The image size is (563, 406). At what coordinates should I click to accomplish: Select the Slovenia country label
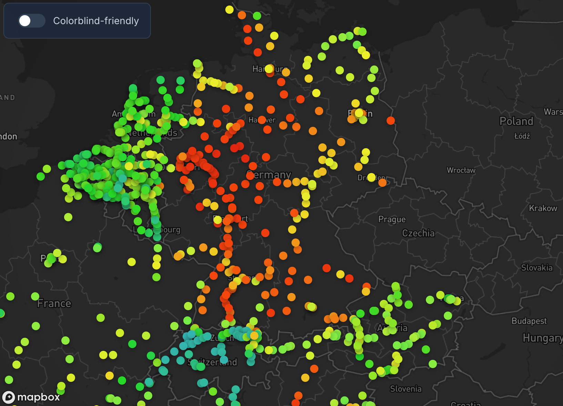click(406, 389)
